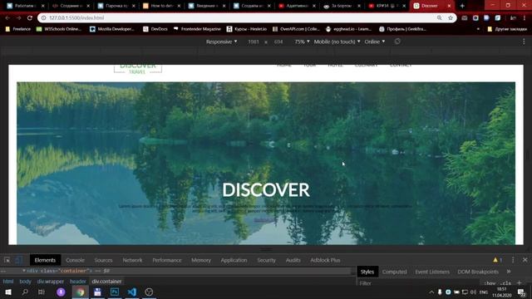
Task: Click the zoom magnifier icon in address bar
Action: coord(440,17)
